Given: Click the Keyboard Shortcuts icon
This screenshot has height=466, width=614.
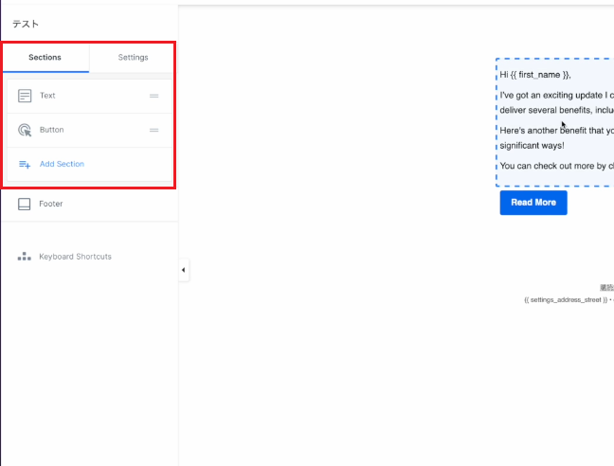Looking at the screenshot, I should [x=25, y=257].
